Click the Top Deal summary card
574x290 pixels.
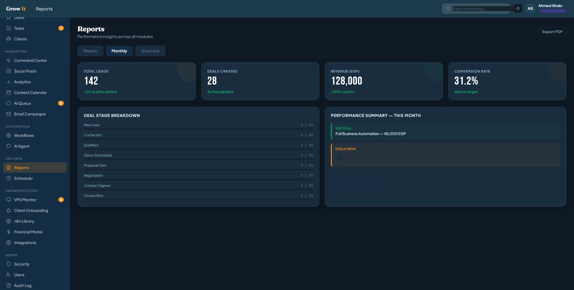coord(446,131)
